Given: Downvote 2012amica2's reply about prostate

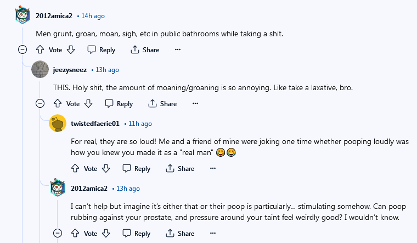Looking at the screenshot, I should [x=106, y=233].
